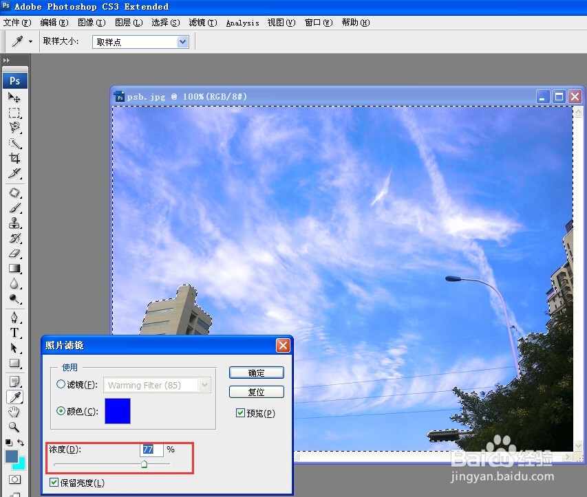Select the Move tool
The image size is (587, 497).
click(15, 98)
